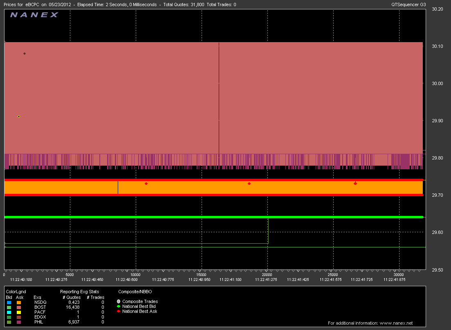Screen dimensions: 451x330
Task: Click the orange NSDQ ask color swatch
Action: (18, 302)
